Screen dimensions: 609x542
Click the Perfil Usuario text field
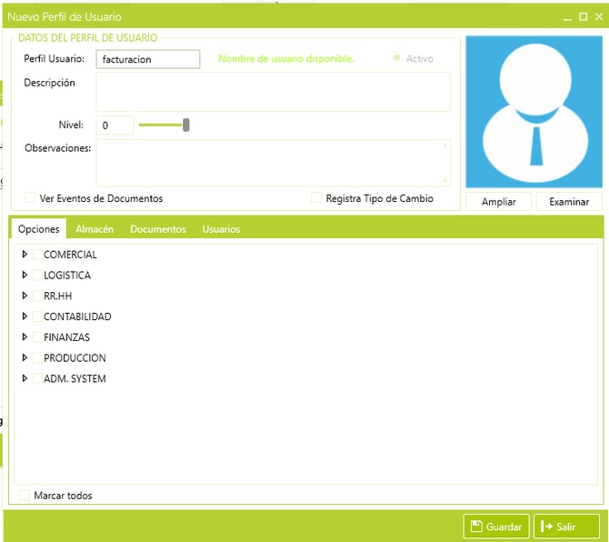pyautogui.click(x=147, y=59)
